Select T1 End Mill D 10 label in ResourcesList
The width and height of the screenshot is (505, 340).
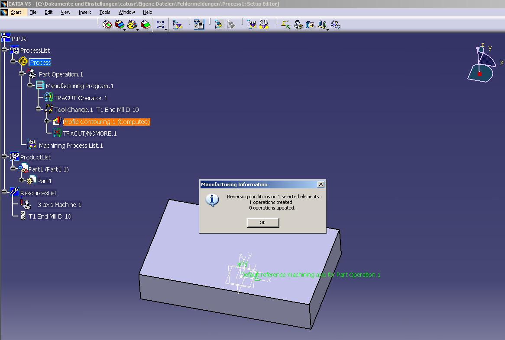pos(50,216)
